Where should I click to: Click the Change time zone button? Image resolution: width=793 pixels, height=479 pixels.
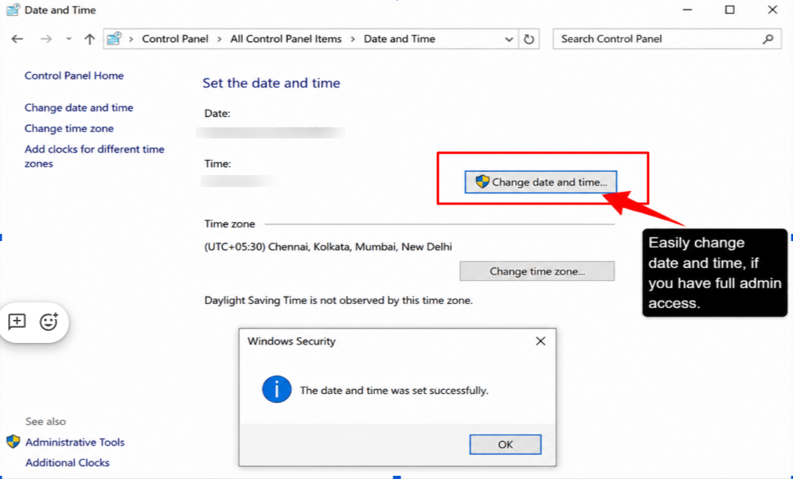[x=537, y=271]
